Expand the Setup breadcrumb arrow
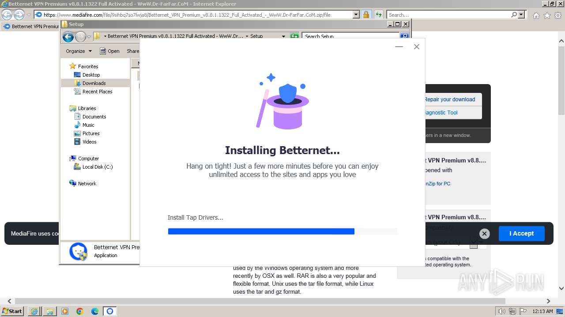 point(247,36)
